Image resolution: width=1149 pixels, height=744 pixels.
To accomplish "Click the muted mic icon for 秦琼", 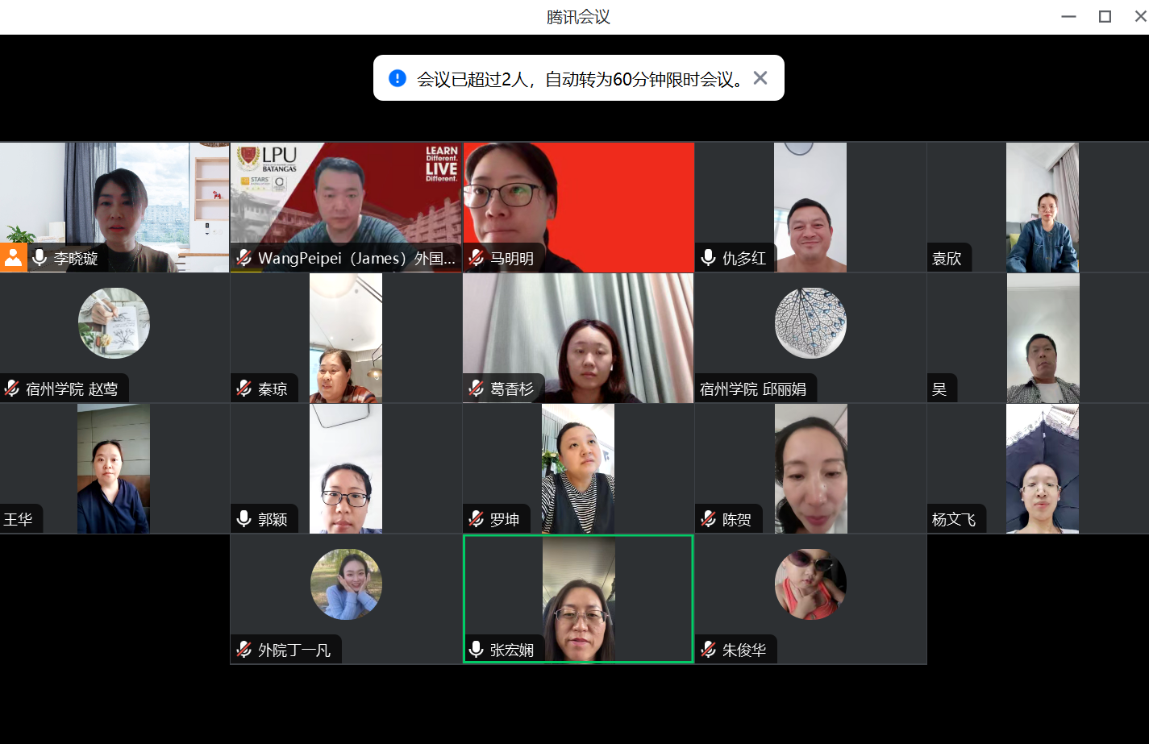I will [x=244, y=389].
